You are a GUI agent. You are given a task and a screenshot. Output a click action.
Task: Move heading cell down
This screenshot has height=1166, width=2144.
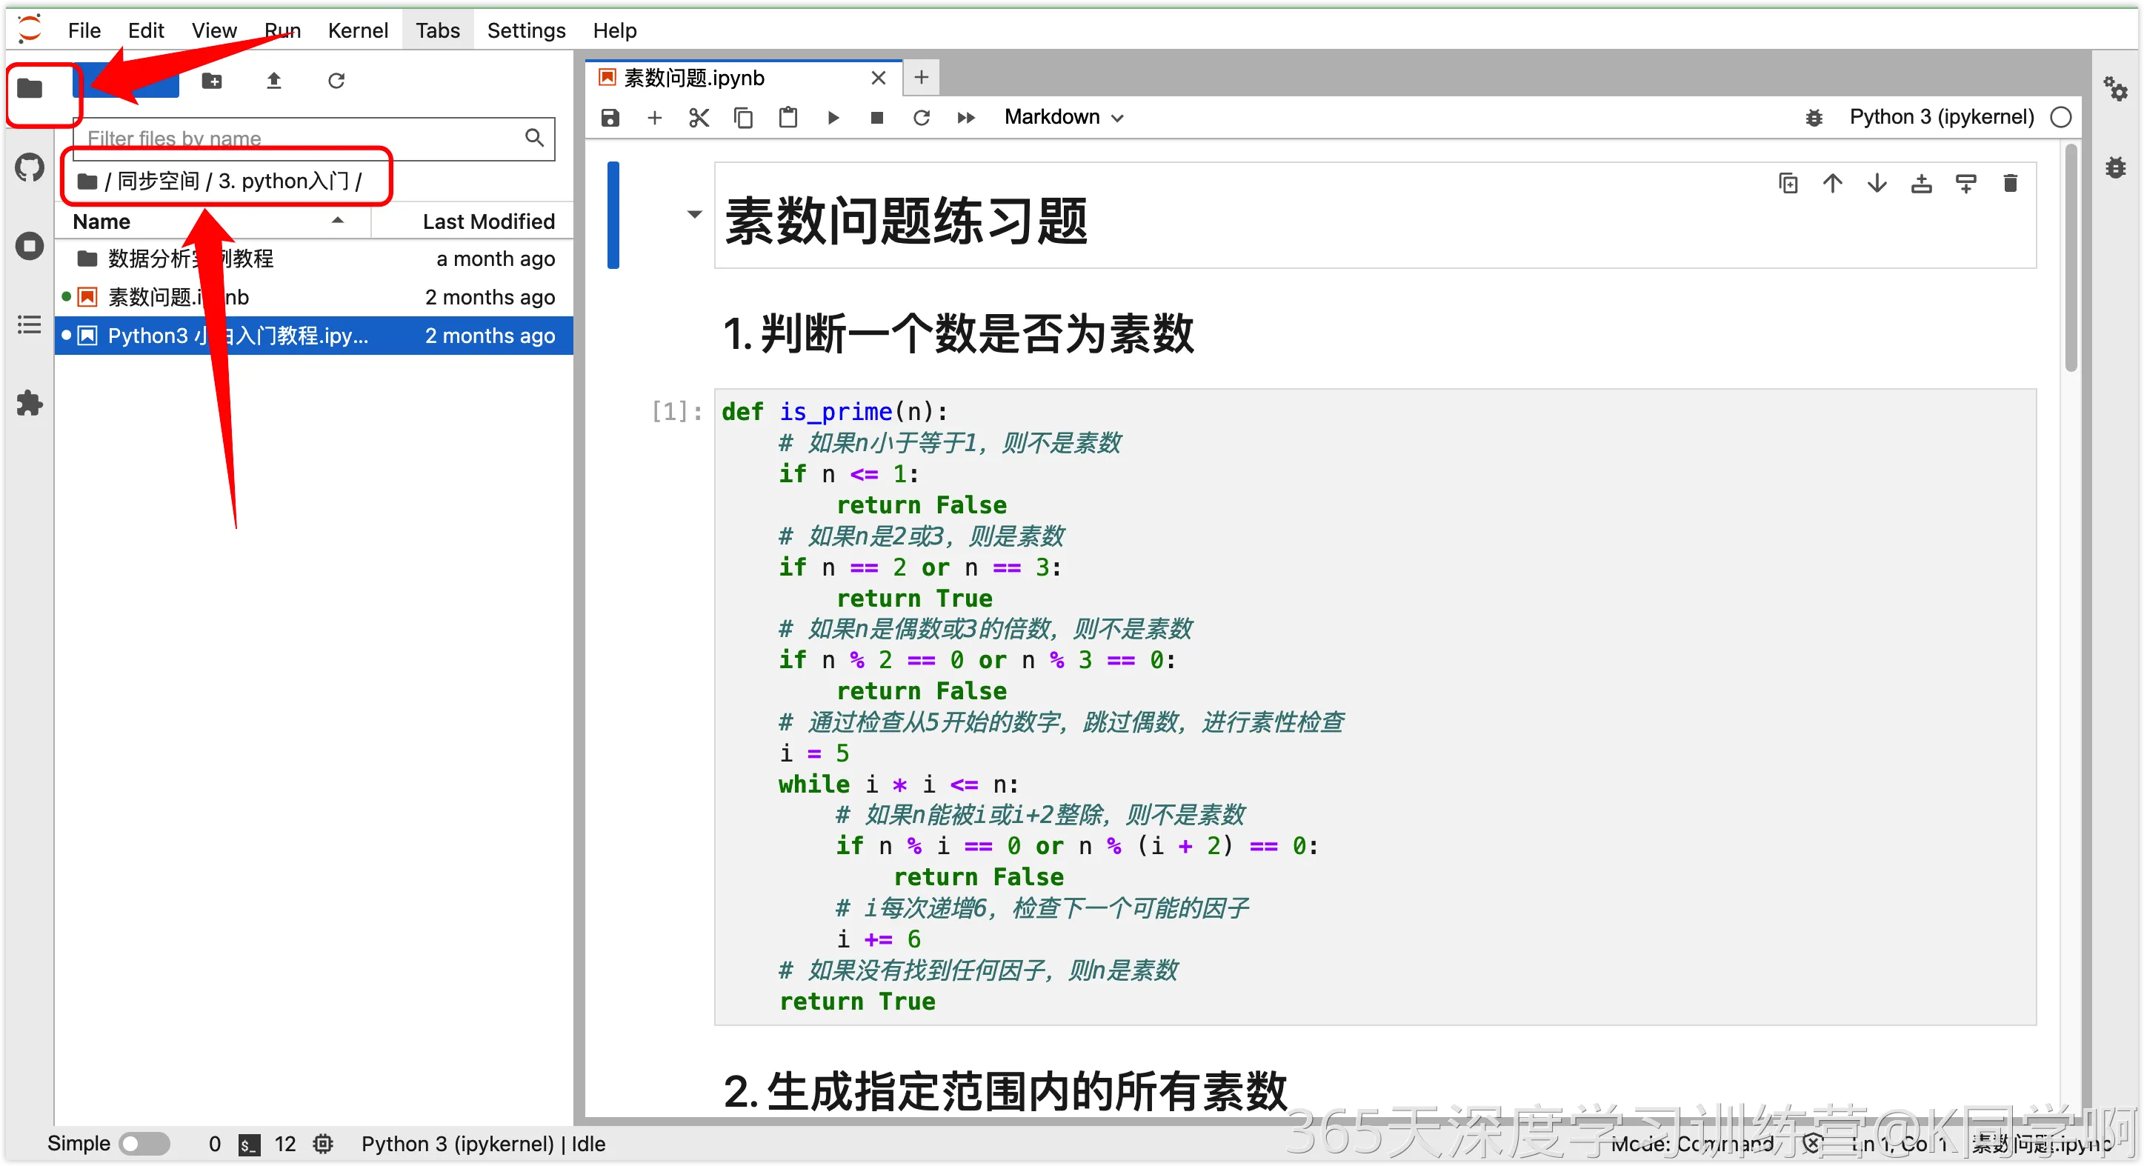(x=1877, y=183)
